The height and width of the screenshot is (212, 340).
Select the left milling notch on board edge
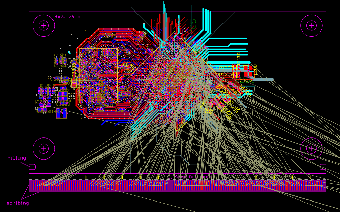32,167
